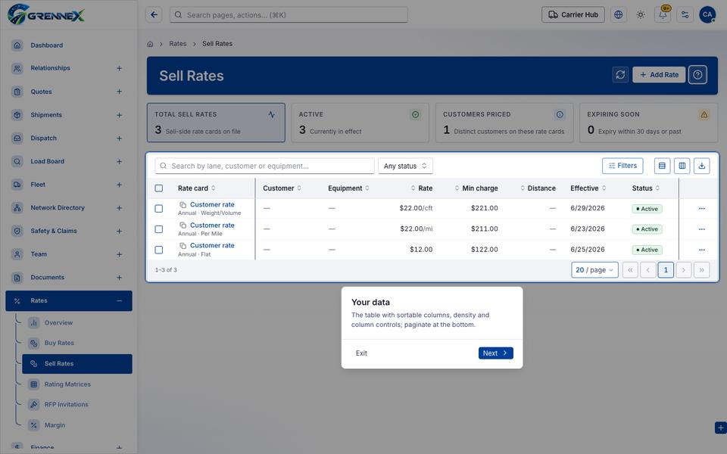Toggle the select-all checkbox in table header
Viewport: 727px width, 454px height.
[x=158, y=188]
